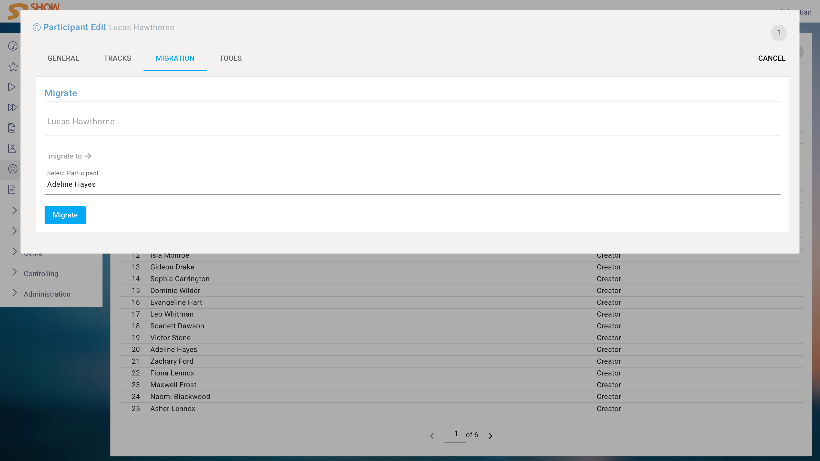
Task: Click the round badge showing 1
Action: [x=779, y=33]
